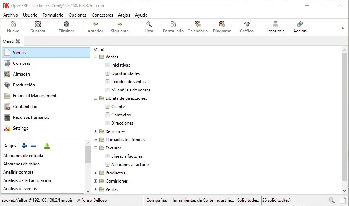Select Compras module
349x206 pixels.
click(x=46, y=63)
